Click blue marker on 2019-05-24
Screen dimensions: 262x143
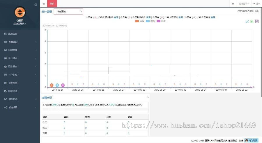(57, 85)
